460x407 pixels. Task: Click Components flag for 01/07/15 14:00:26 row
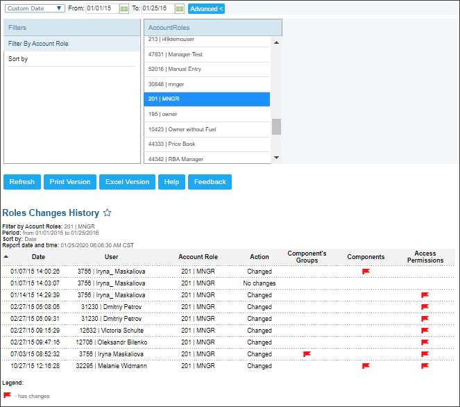[366, 272]
